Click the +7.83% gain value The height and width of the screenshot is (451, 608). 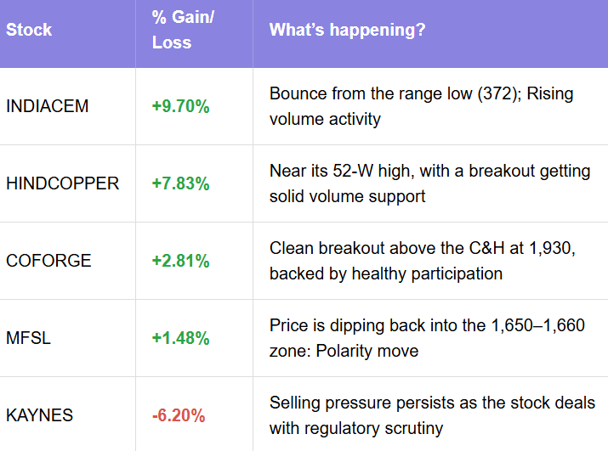180,183
